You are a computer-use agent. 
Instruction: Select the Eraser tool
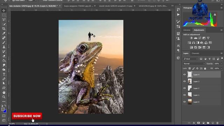tap(4, 56)
